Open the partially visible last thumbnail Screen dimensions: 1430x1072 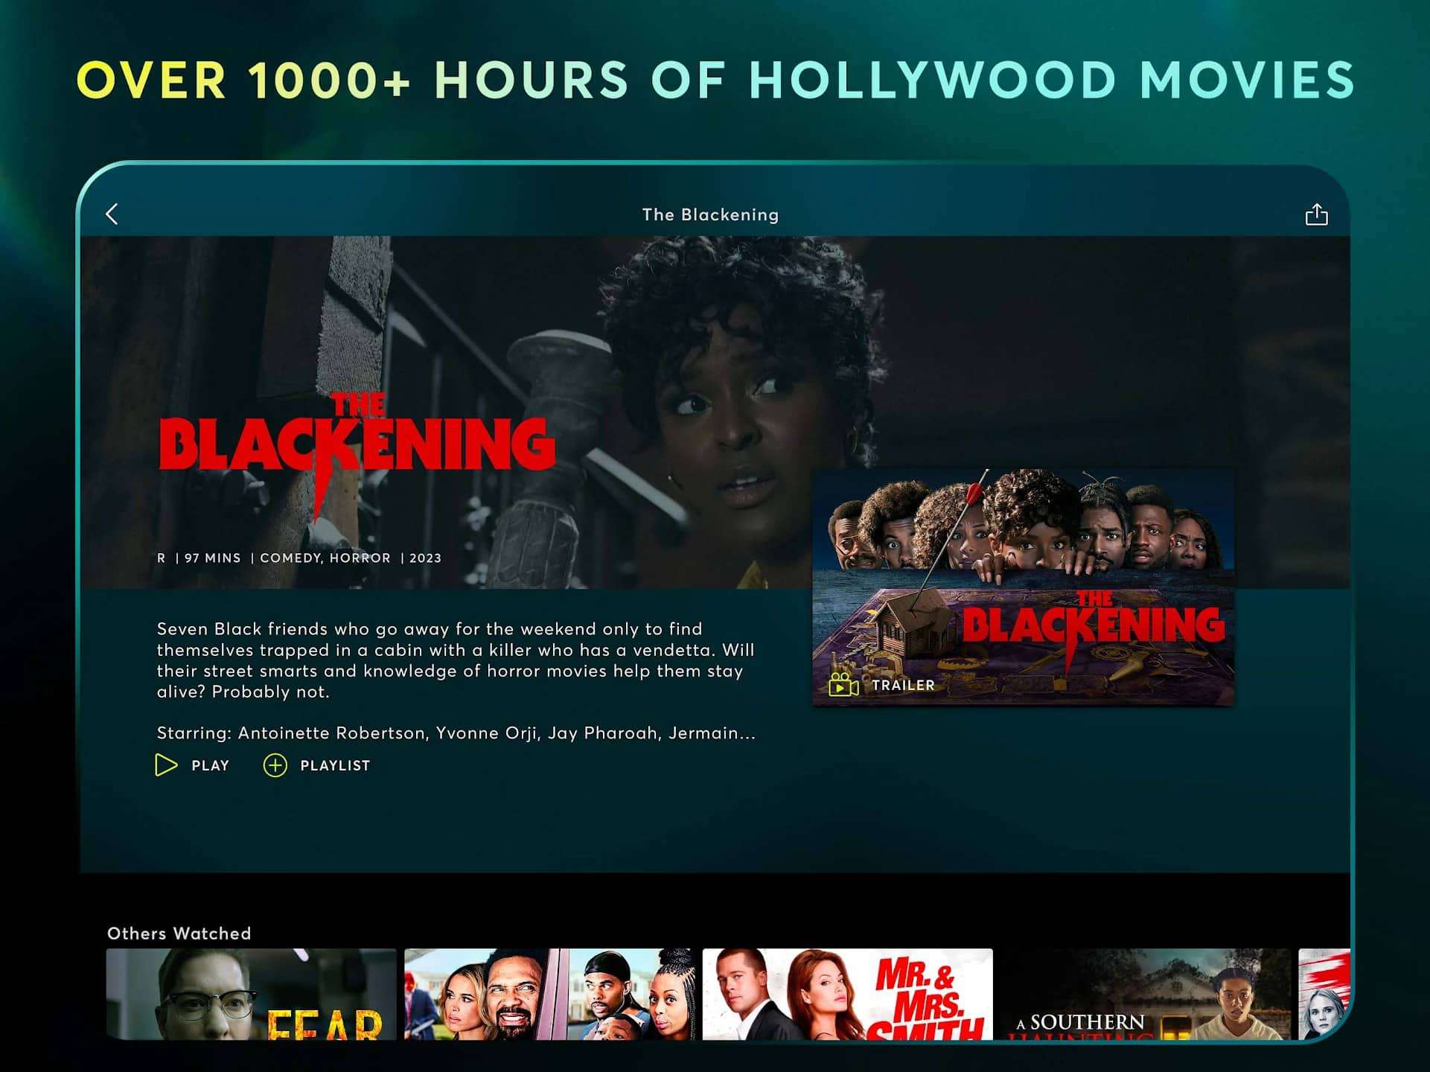pyautogui.click(x=1324, y=994)
